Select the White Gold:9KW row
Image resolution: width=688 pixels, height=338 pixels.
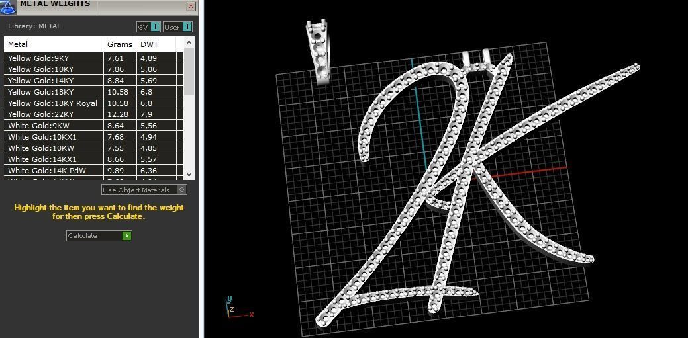tap(94, 126)
